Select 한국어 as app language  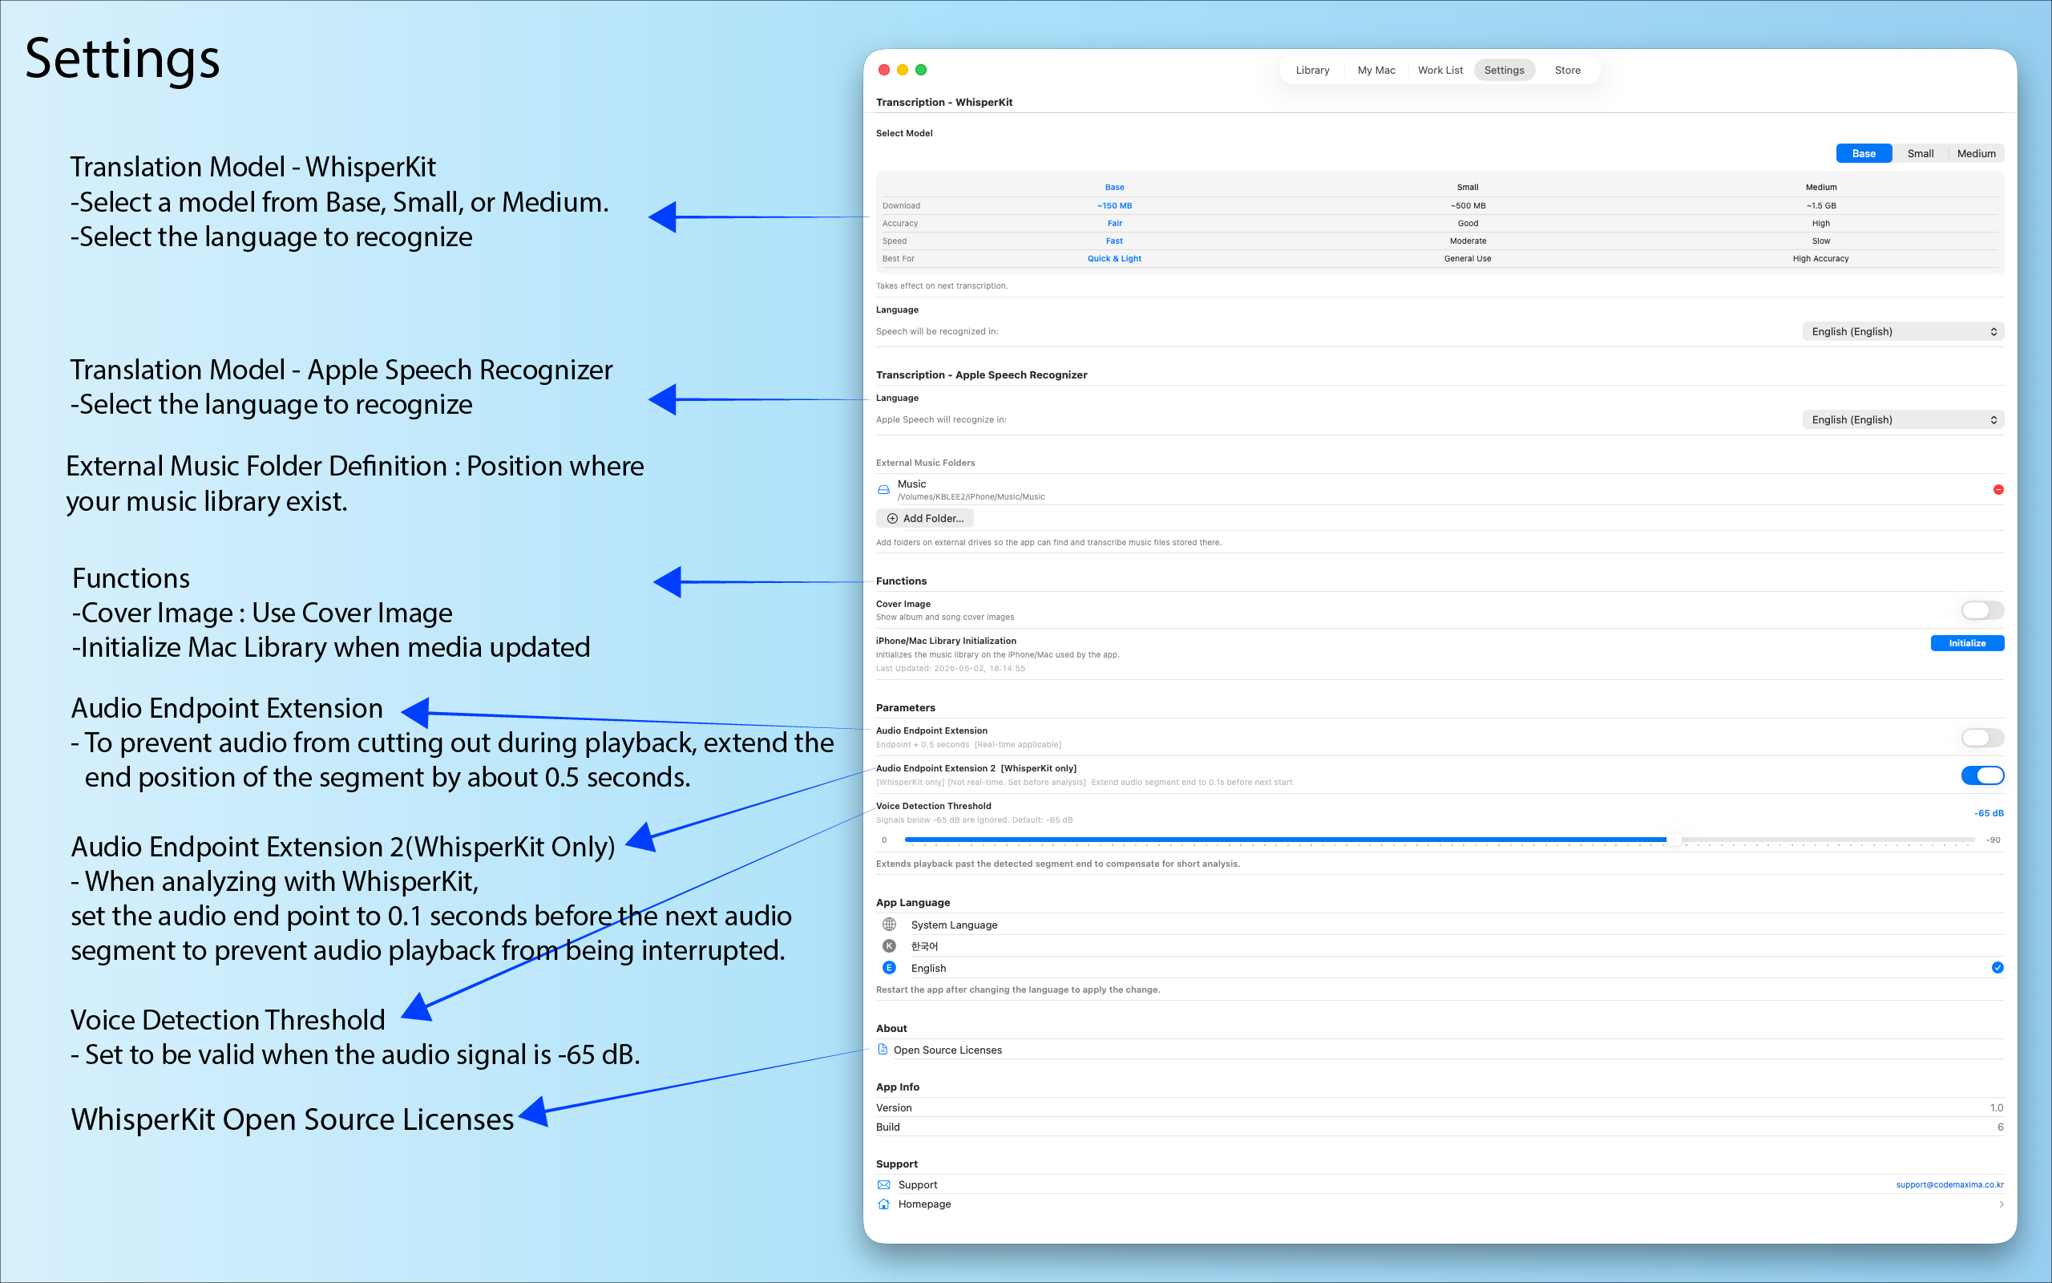(1440, 946)
